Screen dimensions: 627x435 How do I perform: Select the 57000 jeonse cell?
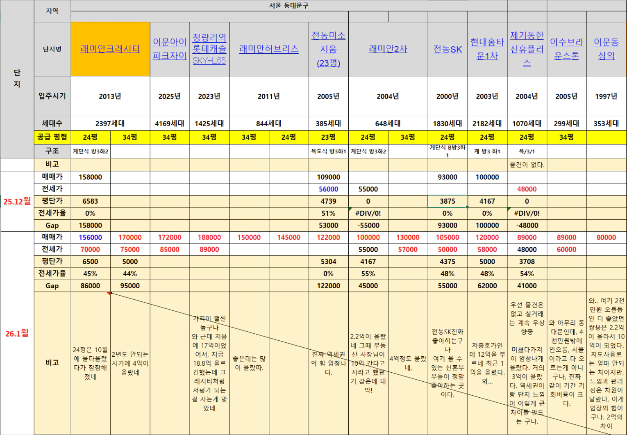(408, 249)
